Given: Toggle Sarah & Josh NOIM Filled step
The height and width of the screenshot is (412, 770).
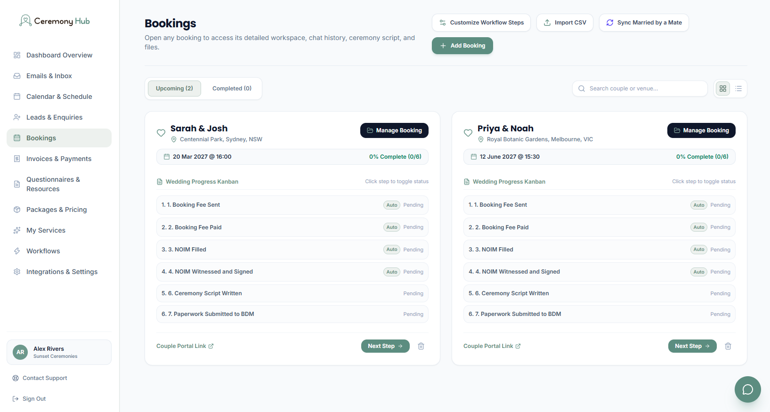Looking at the screenshot, I should [292, 250].
